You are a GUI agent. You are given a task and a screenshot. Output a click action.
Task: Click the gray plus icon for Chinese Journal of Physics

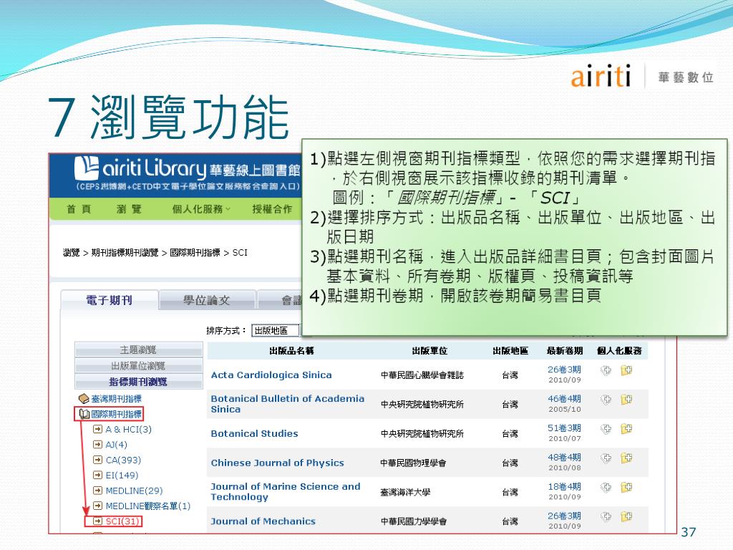pyautogui.click(x=606, y=458)
